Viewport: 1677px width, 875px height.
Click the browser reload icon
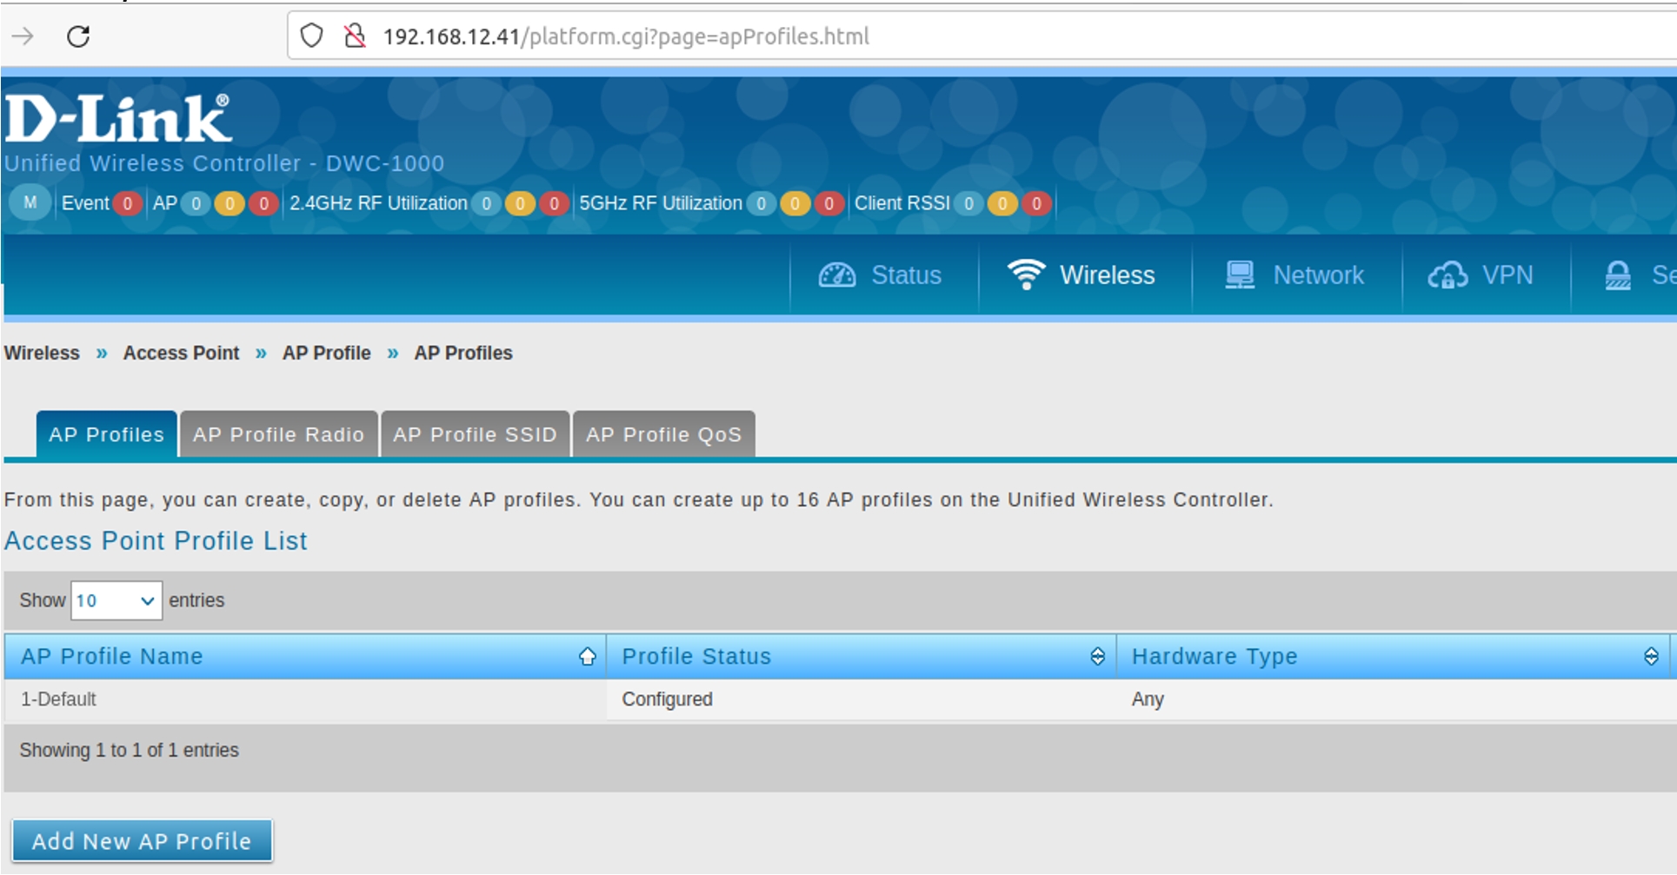pyautogui.click(x=78, y=36)
